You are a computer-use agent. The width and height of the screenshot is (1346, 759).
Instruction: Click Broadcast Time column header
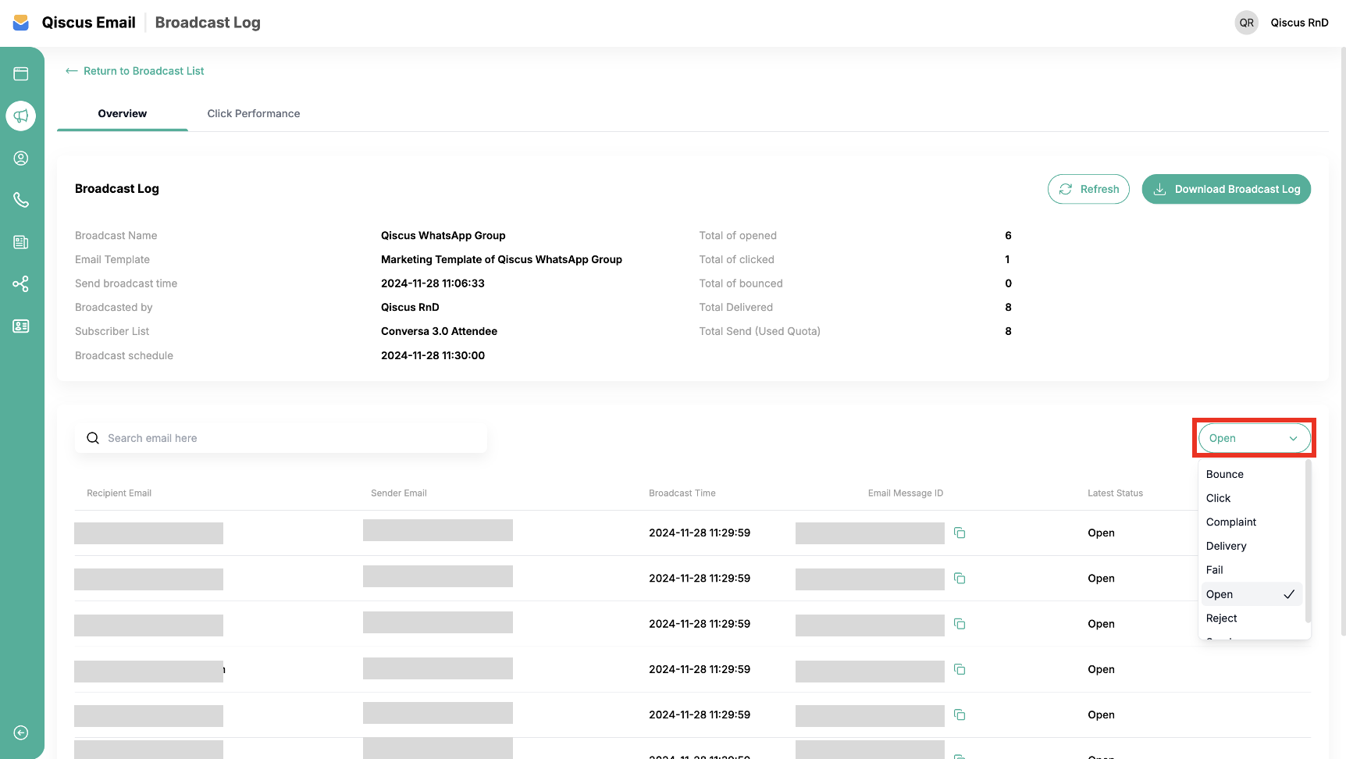(682, 494)
